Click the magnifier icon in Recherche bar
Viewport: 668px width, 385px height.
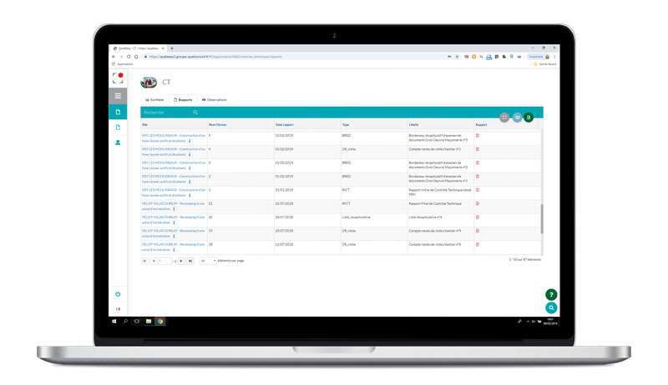tap(195, 112)
